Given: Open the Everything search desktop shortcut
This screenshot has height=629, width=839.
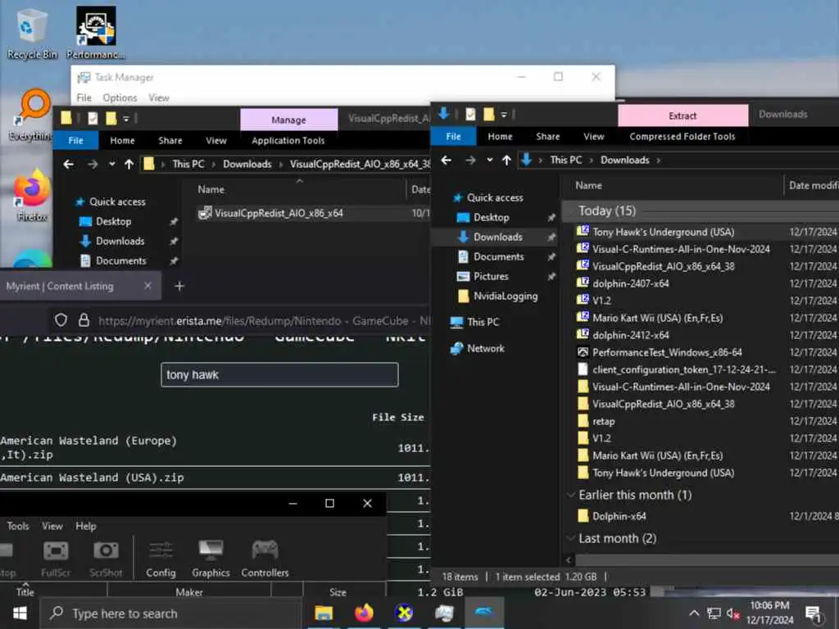Looking at the screenshot, I should [x=31, y=115].
